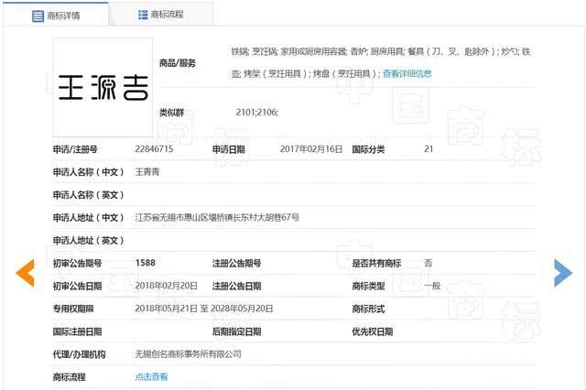Click the international class value 21
This screenshot has height=390, width=586.
pos(429,148)
